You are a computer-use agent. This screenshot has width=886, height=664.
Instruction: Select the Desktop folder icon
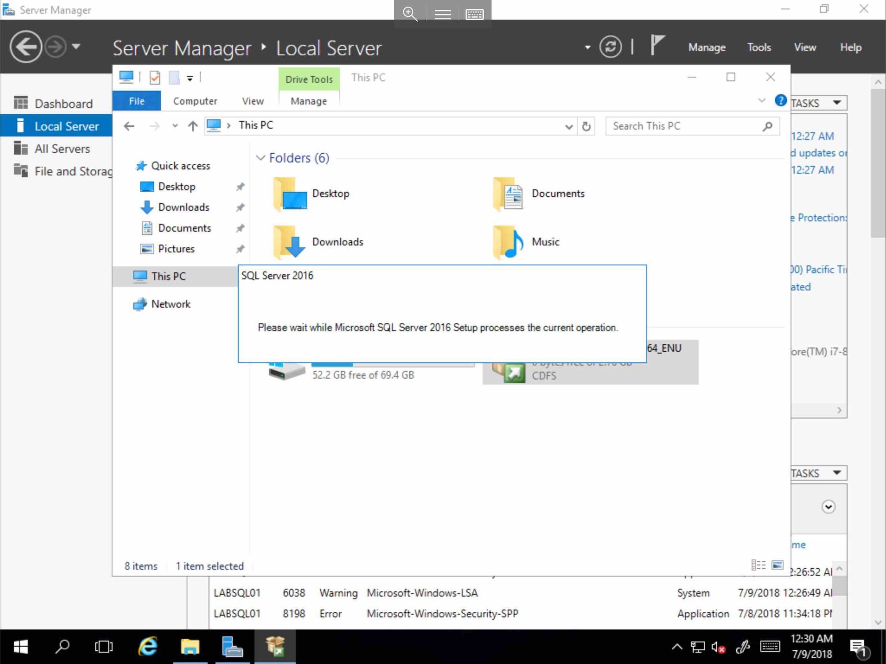coord(290,194)
